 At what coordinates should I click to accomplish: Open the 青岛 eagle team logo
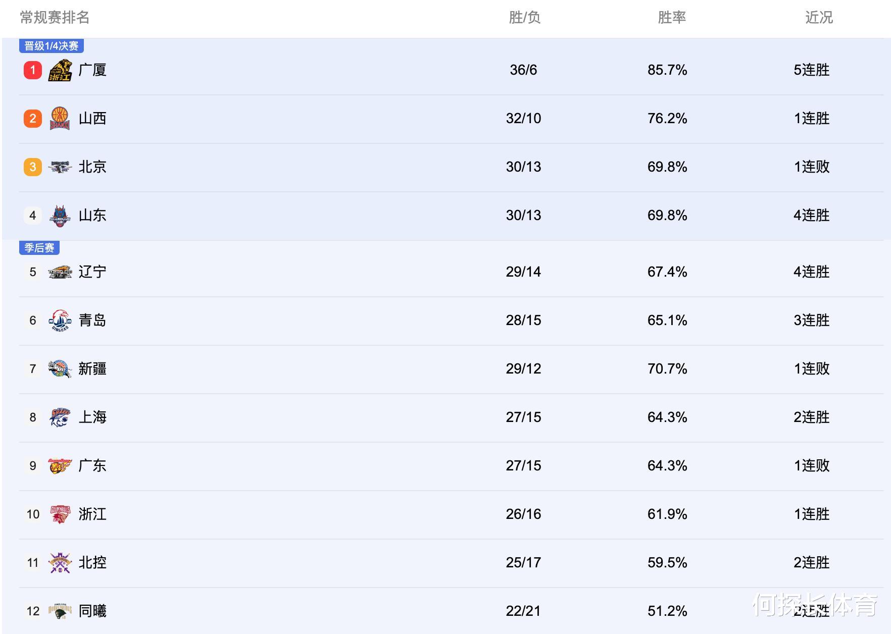[x=60, y=321]
